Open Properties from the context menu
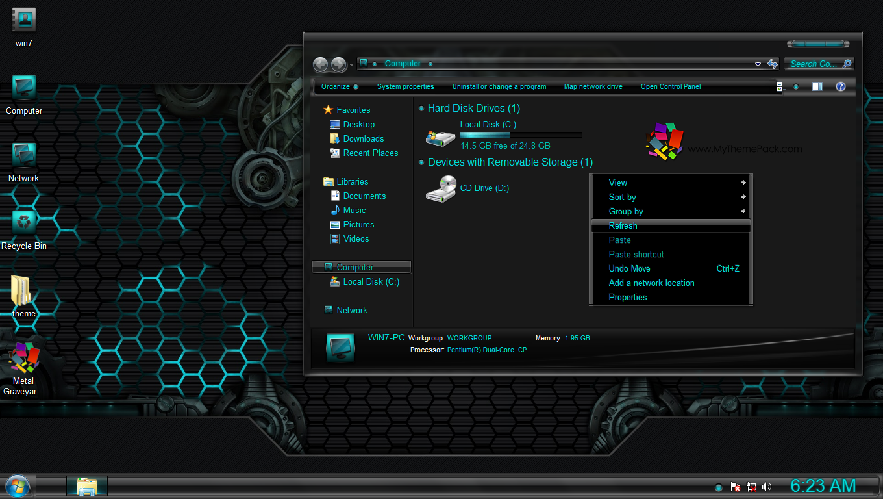The height and width of the screenshot is (499, 883). click(x=671, y=297)
